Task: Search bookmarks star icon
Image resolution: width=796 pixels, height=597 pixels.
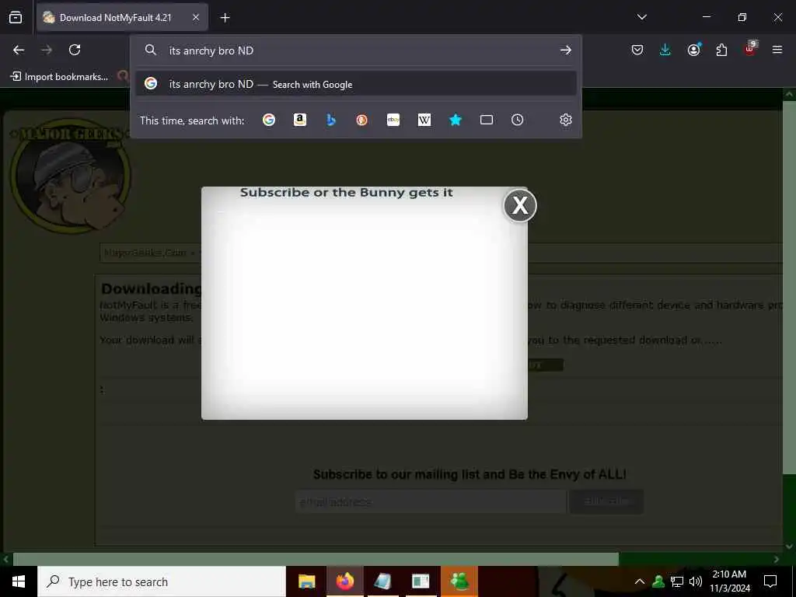Action: (x=456, y=120)
